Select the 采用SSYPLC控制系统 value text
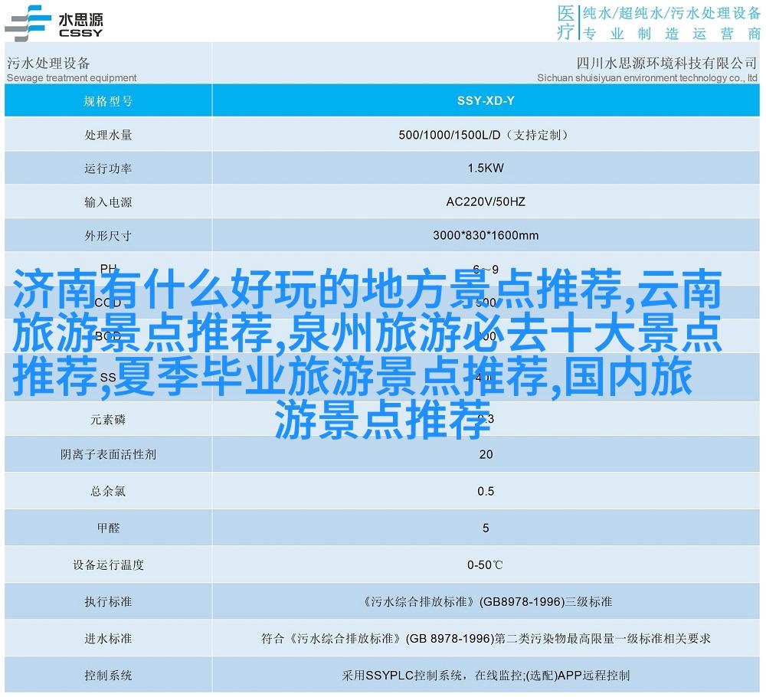766x697 pixels. click(x=402, y=676)
